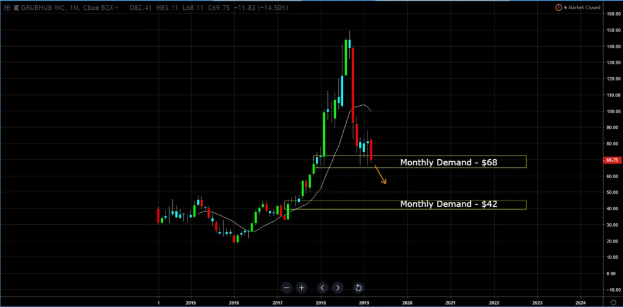Open chart settings gear icon
The width and height of the screenshot is (623, 307).
[x=613, y=303]
